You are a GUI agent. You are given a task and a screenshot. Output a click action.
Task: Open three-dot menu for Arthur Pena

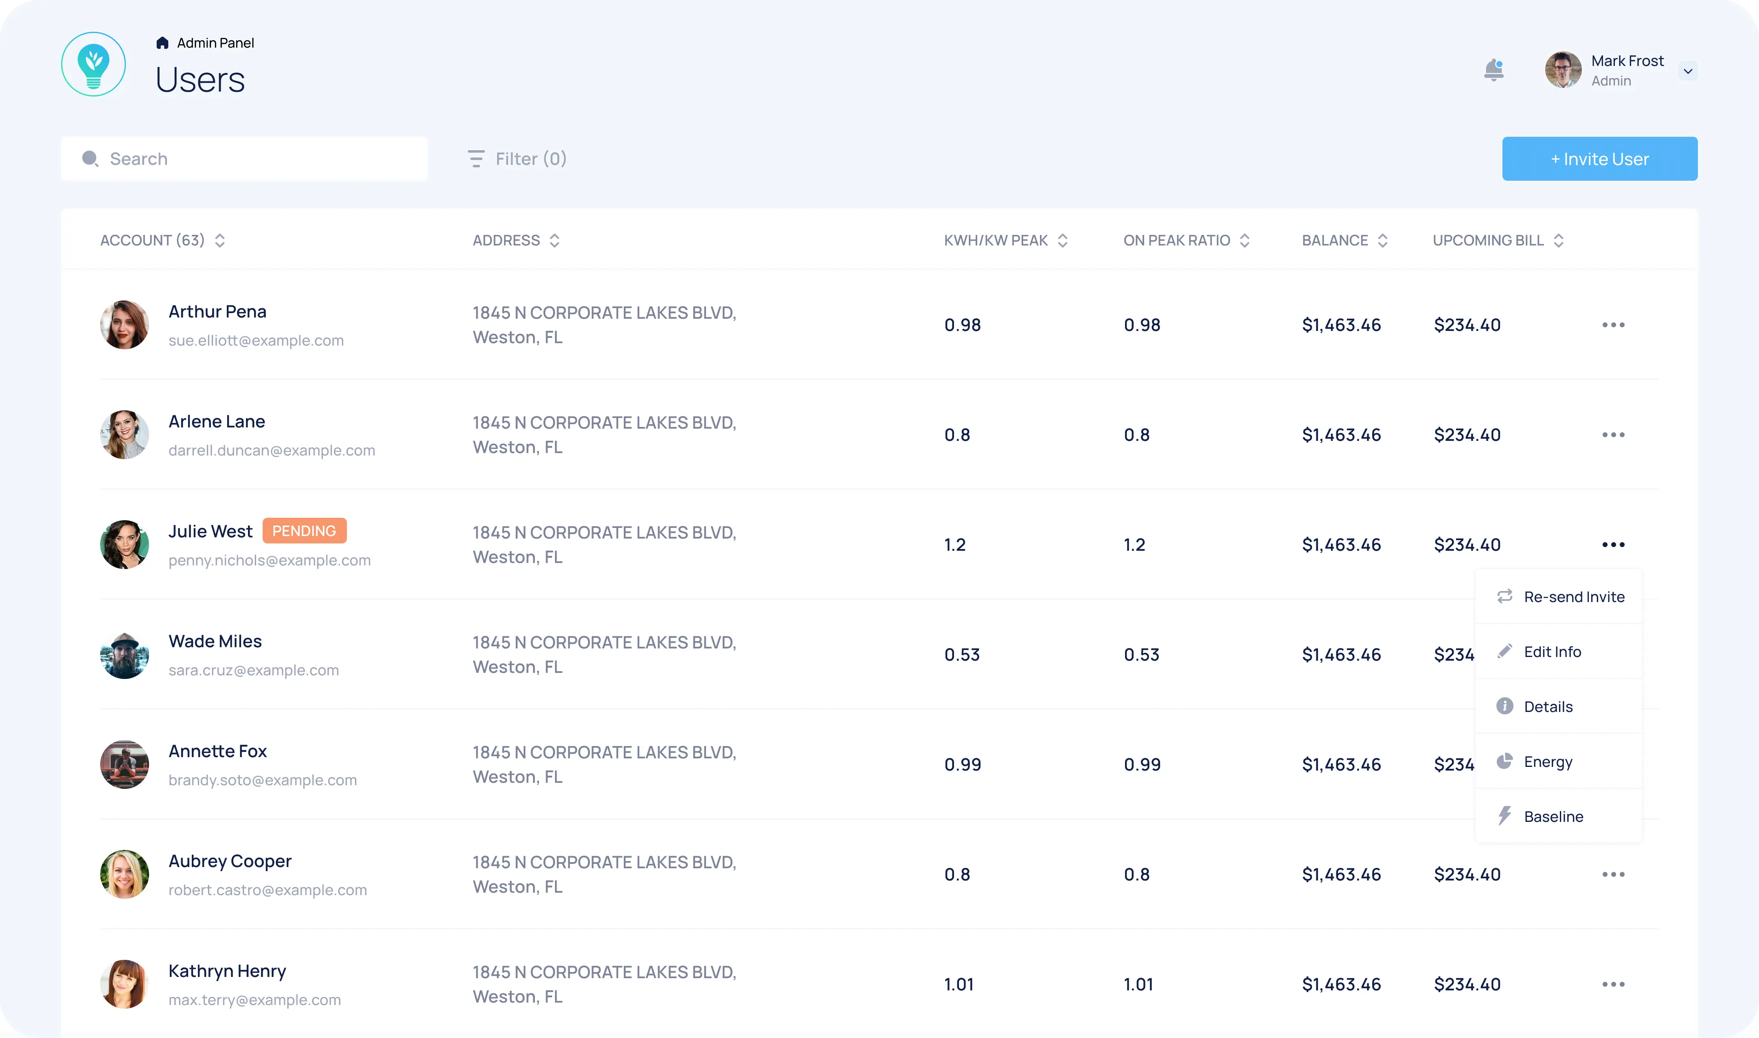[x=1613, y=324]
